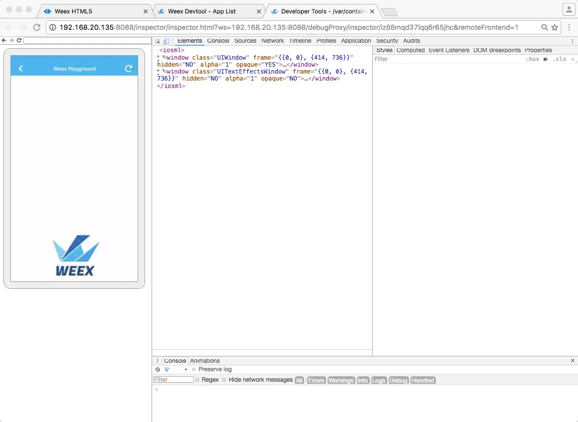Open the Network panel tab
Viewport: 578px width, 422px height.
[x=272, y=41]
